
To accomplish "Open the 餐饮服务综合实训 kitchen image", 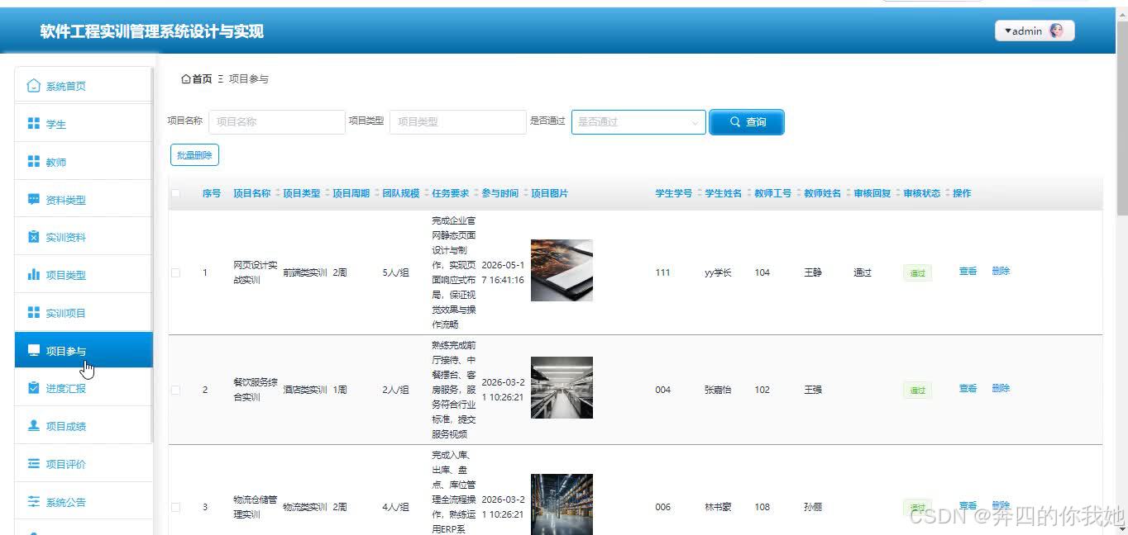I will pos(562,387).
